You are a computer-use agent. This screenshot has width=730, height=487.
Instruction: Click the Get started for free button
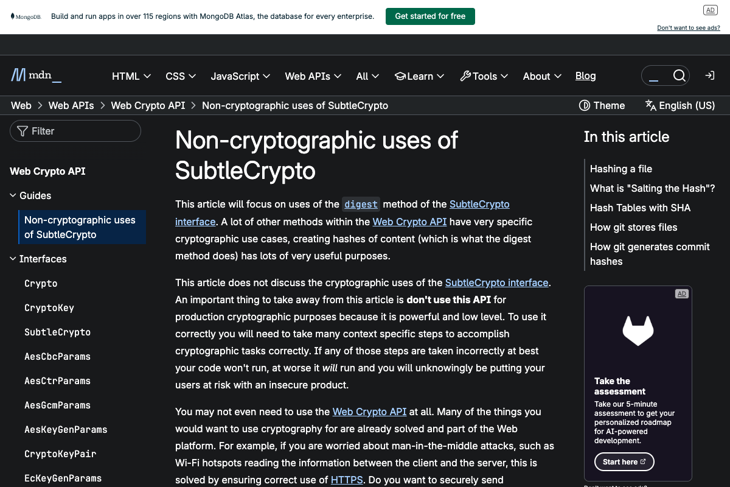point(430,16)
